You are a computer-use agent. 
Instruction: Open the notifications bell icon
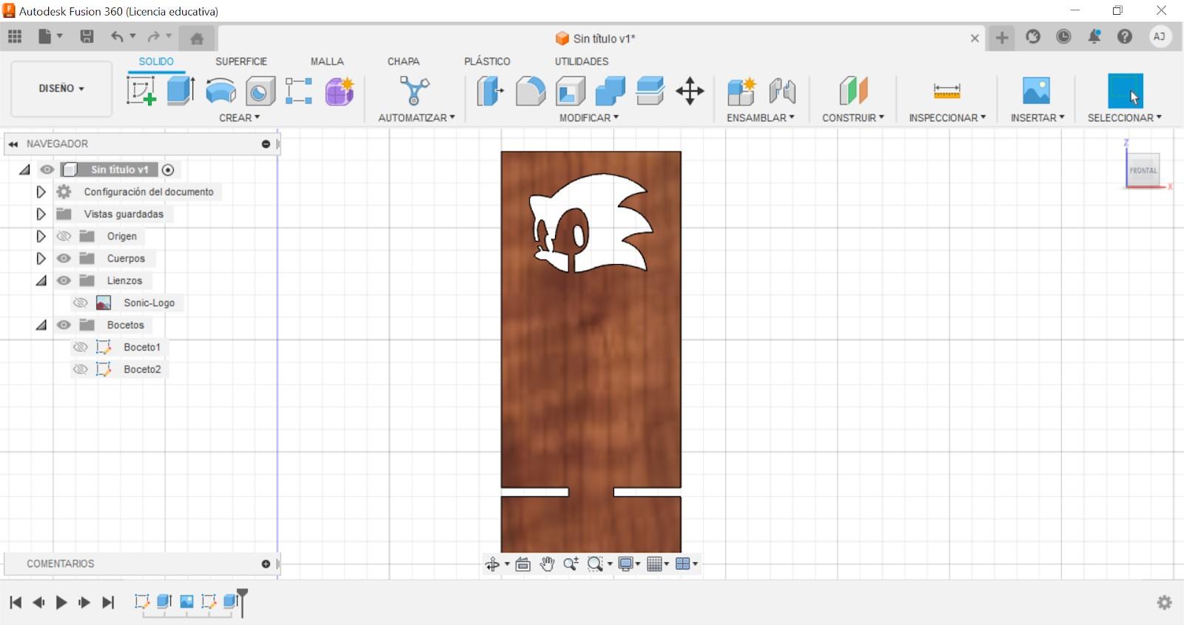coord(1094,37)
